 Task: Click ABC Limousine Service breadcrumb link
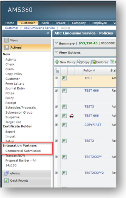tap(39, 28)
